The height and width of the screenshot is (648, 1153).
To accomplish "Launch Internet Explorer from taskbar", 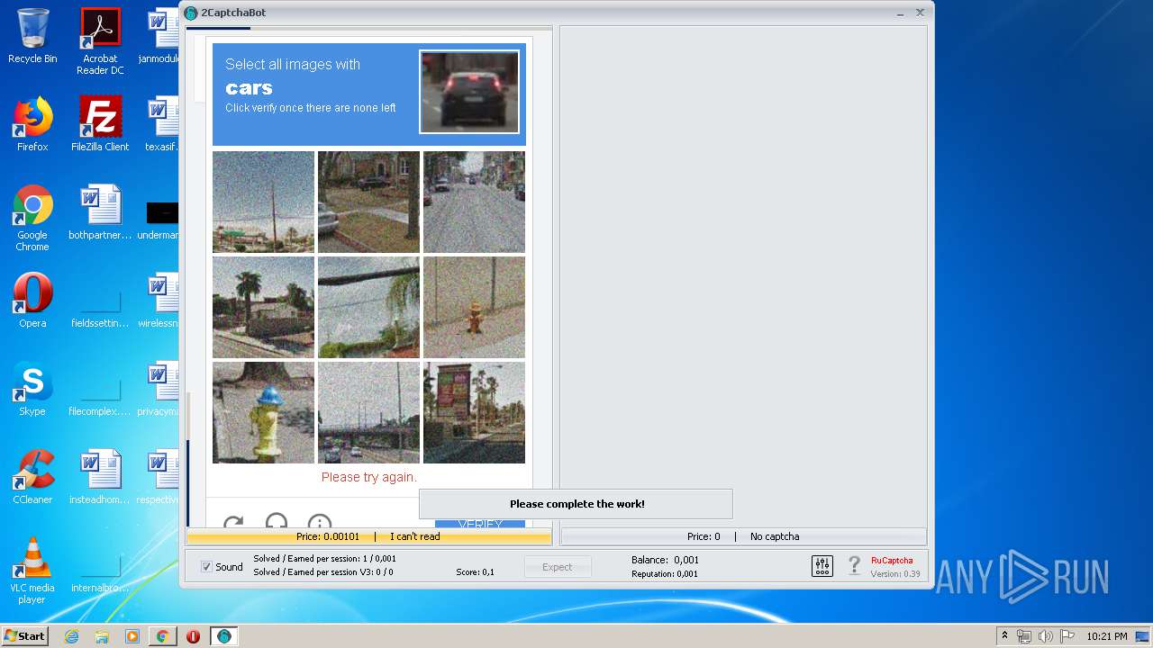I will (x=71, y=636).
